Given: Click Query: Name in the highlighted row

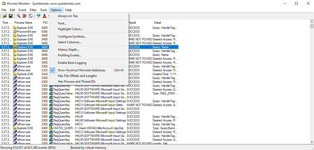Looking at the screenshot, I should tap(160, 47).
